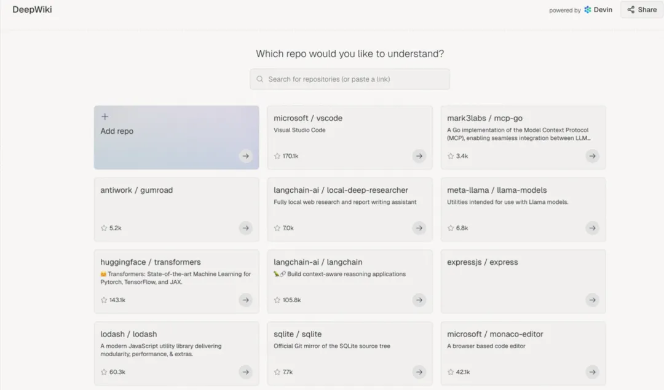Focus the repository search field
Viewport: 664px width, 390px height.
[357, 79]
